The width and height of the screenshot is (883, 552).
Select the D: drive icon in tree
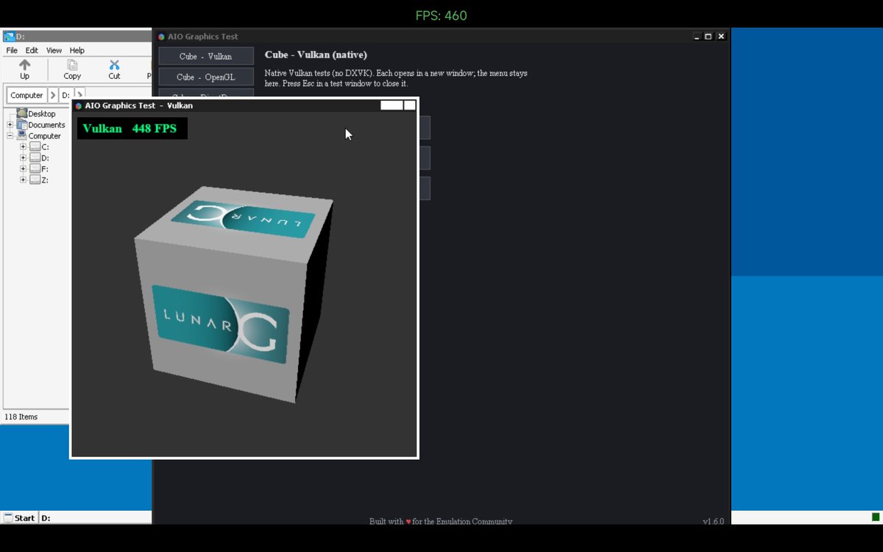click(35, 158)
